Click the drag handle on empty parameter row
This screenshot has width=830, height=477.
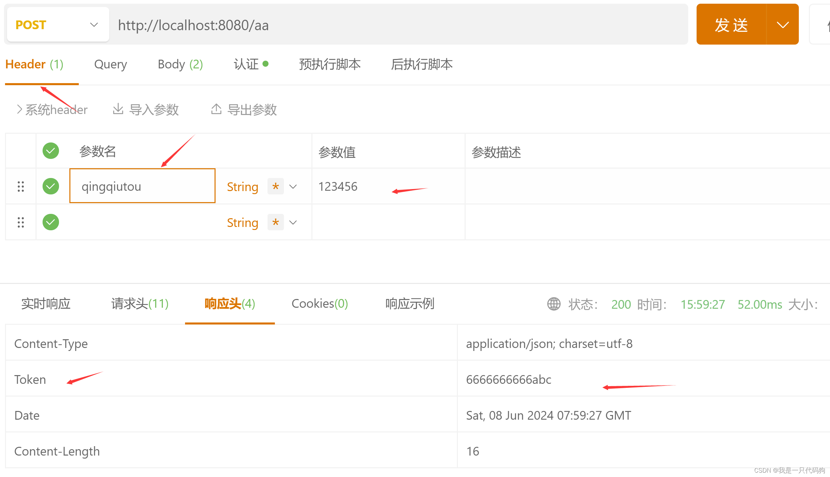[x=20, y=222]
